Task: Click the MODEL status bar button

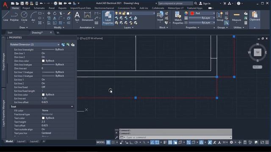Action: click(101, 142)
